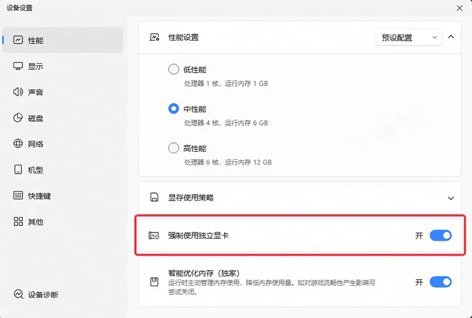Click the 机型 phone icon

[x=18, y=170]
